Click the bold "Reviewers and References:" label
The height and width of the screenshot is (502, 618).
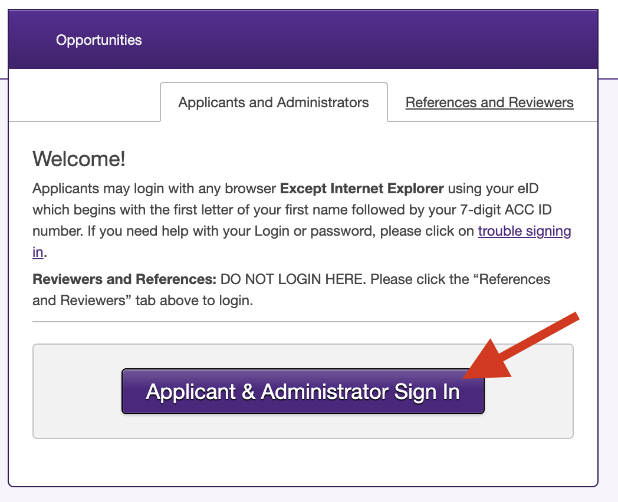tap(124, 279)
